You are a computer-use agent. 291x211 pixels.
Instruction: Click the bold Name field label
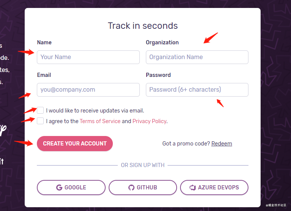coord(44,42)
